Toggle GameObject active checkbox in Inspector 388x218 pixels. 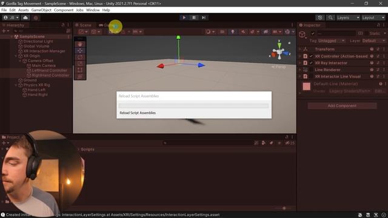(313, 33)
